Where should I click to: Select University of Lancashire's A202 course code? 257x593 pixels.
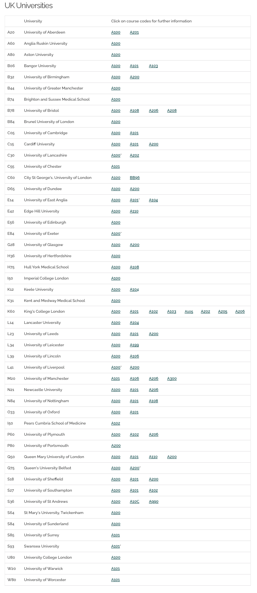(134, 155)
